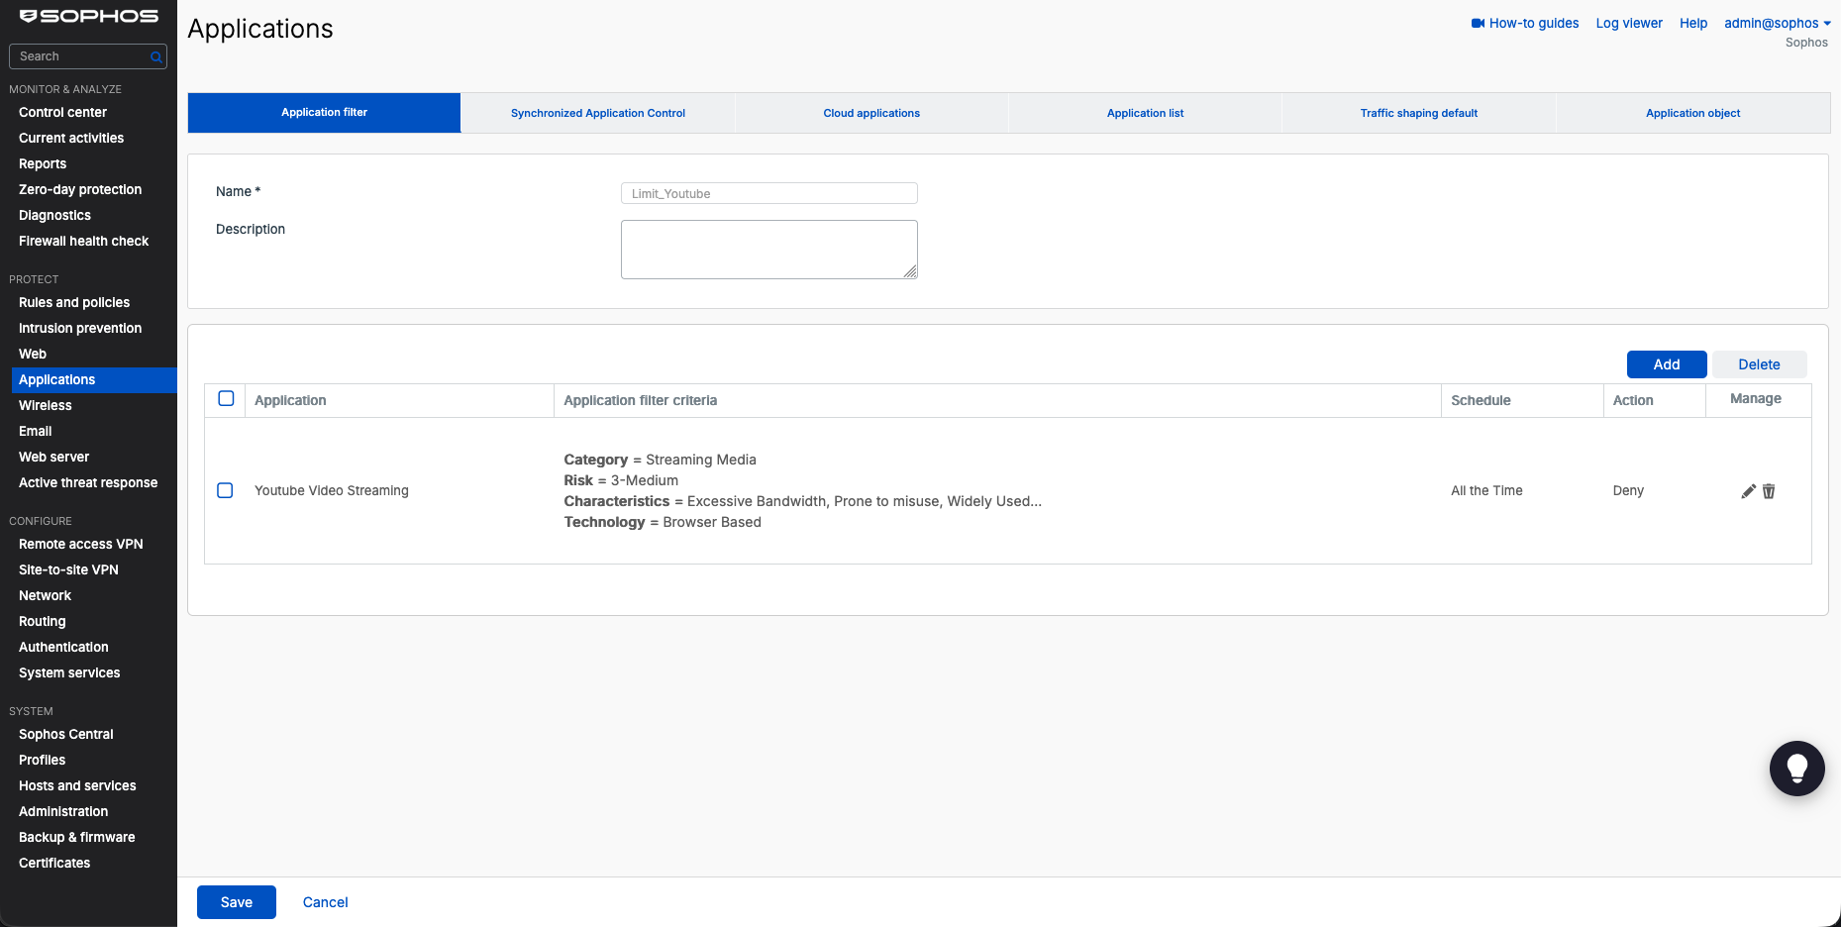Edit the Youtube Video Streaming rule pencil icon
This screenshot has width=1841, height=927.
point(1748,491)
